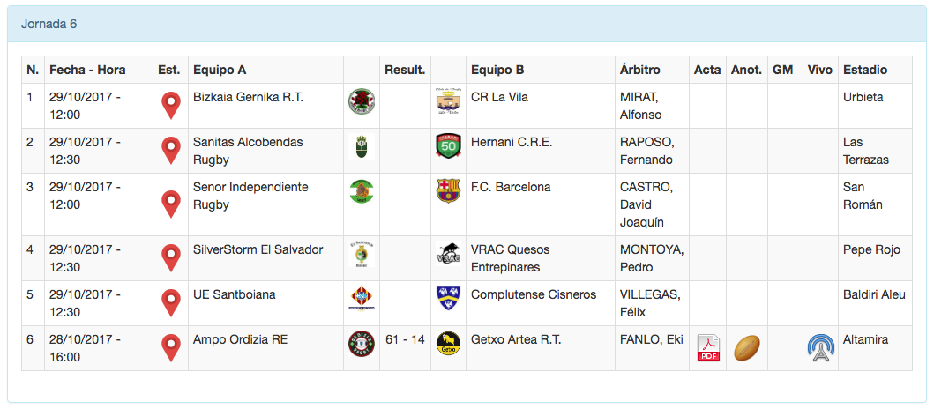Open the PDF acta for match 6
The width and height of the screenshot is (934, 409).
coord(708,348)
